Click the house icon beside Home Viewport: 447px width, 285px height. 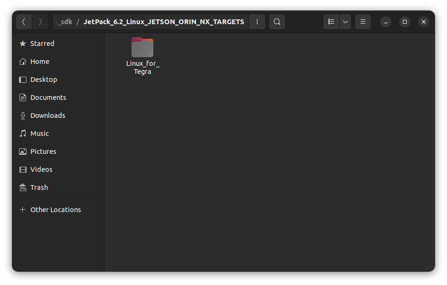(22, 62)
